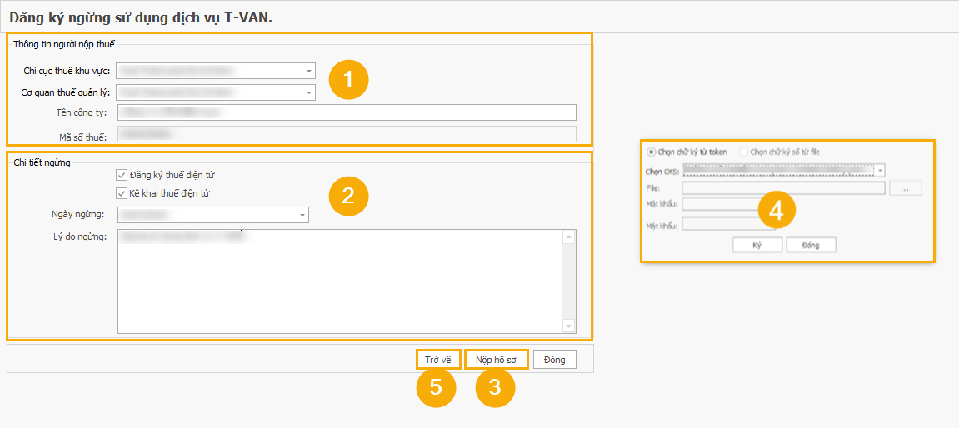959x428 pixels.
Task: Click the "Đăng ký ngừng sử dụng dịch vụ T-VAN." heading
Action: tap(141, 17)
